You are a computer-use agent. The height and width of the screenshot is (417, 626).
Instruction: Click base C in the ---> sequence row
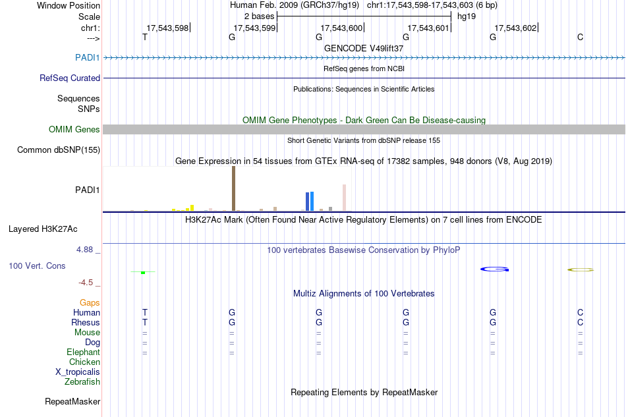[x=580, y=37]
